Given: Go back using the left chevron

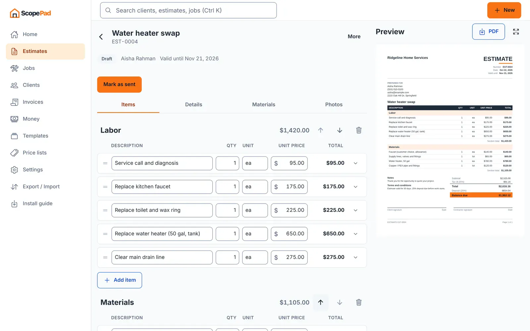Looking at the screenshot, I should (x=101, y=37).
